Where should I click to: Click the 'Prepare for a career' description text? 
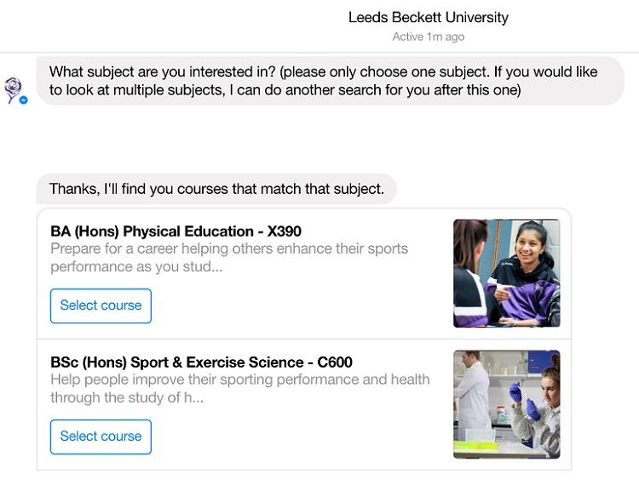[x=228, y=248]
